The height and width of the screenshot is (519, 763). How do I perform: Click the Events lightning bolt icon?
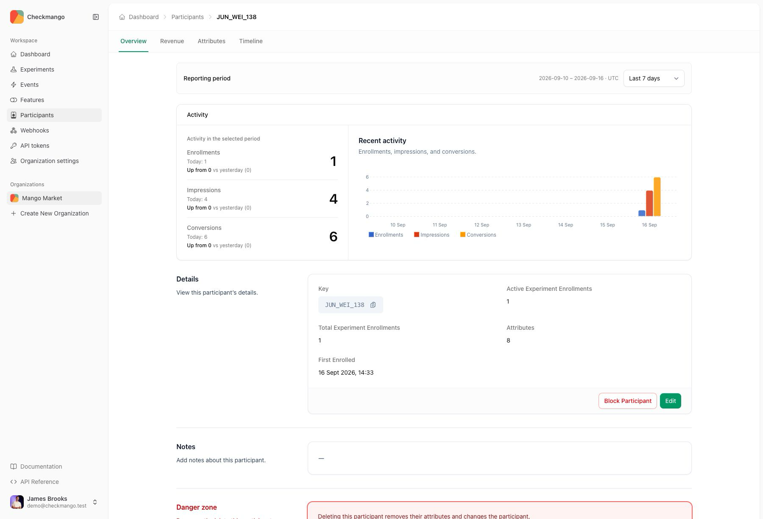tap(14, 85)
